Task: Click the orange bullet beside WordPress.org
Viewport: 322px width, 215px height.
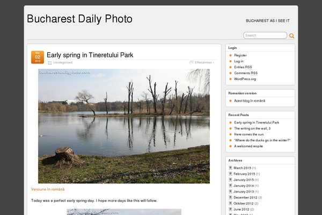Action: [230, 79]
